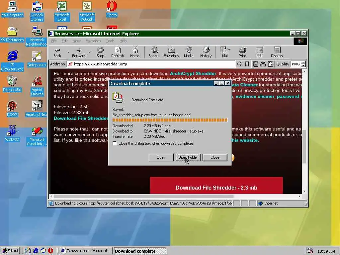Click the horizontal scrollbar of the page

click(x=144, y=196)
